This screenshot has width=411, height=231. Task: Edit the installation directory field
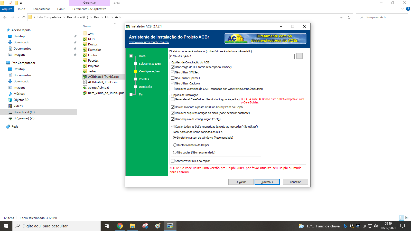click(232, 56)
